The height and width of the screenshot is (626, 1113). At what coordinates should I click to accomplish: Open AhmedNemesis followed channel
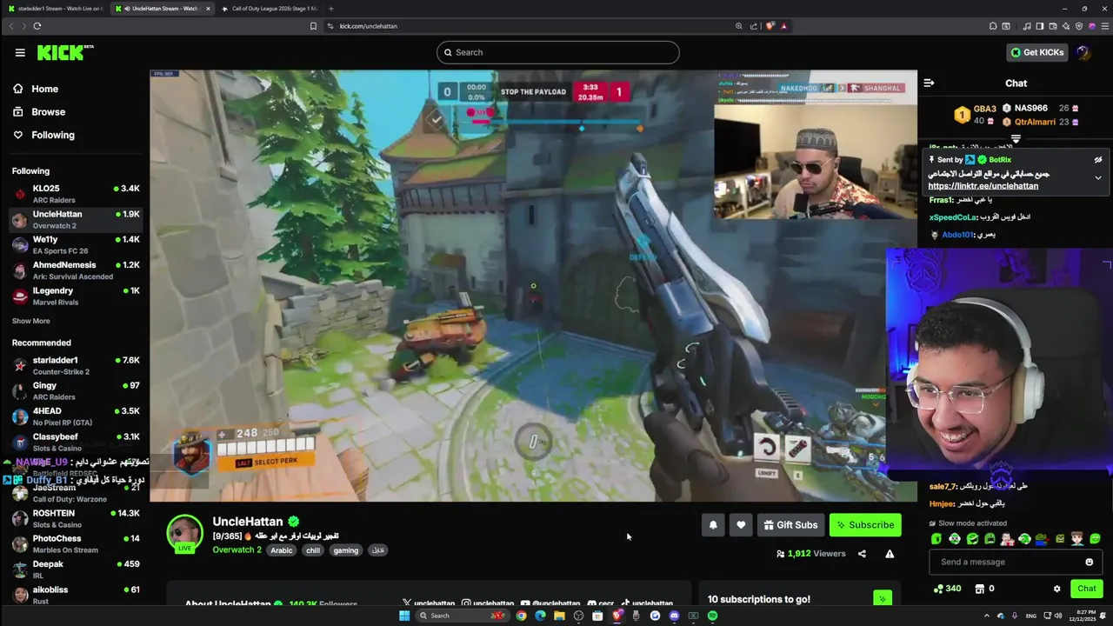(x=76, y=270)
